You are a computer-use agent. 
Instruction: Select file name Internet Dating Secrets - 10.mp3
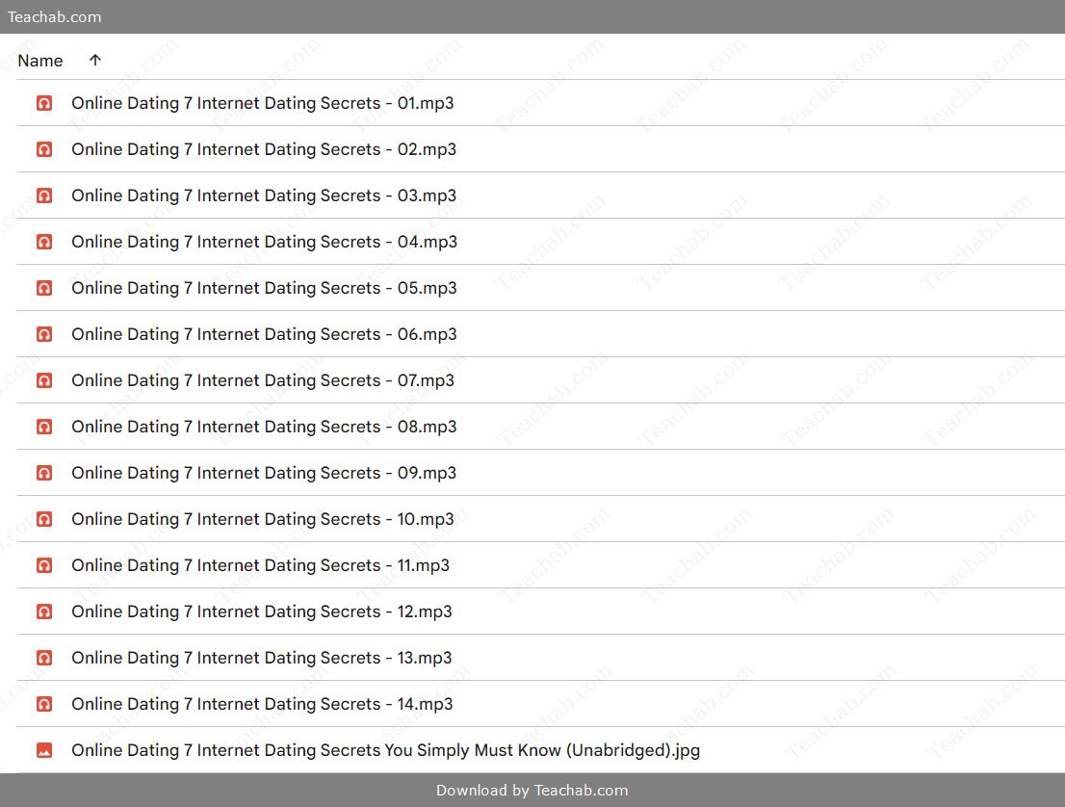[263, 519]
